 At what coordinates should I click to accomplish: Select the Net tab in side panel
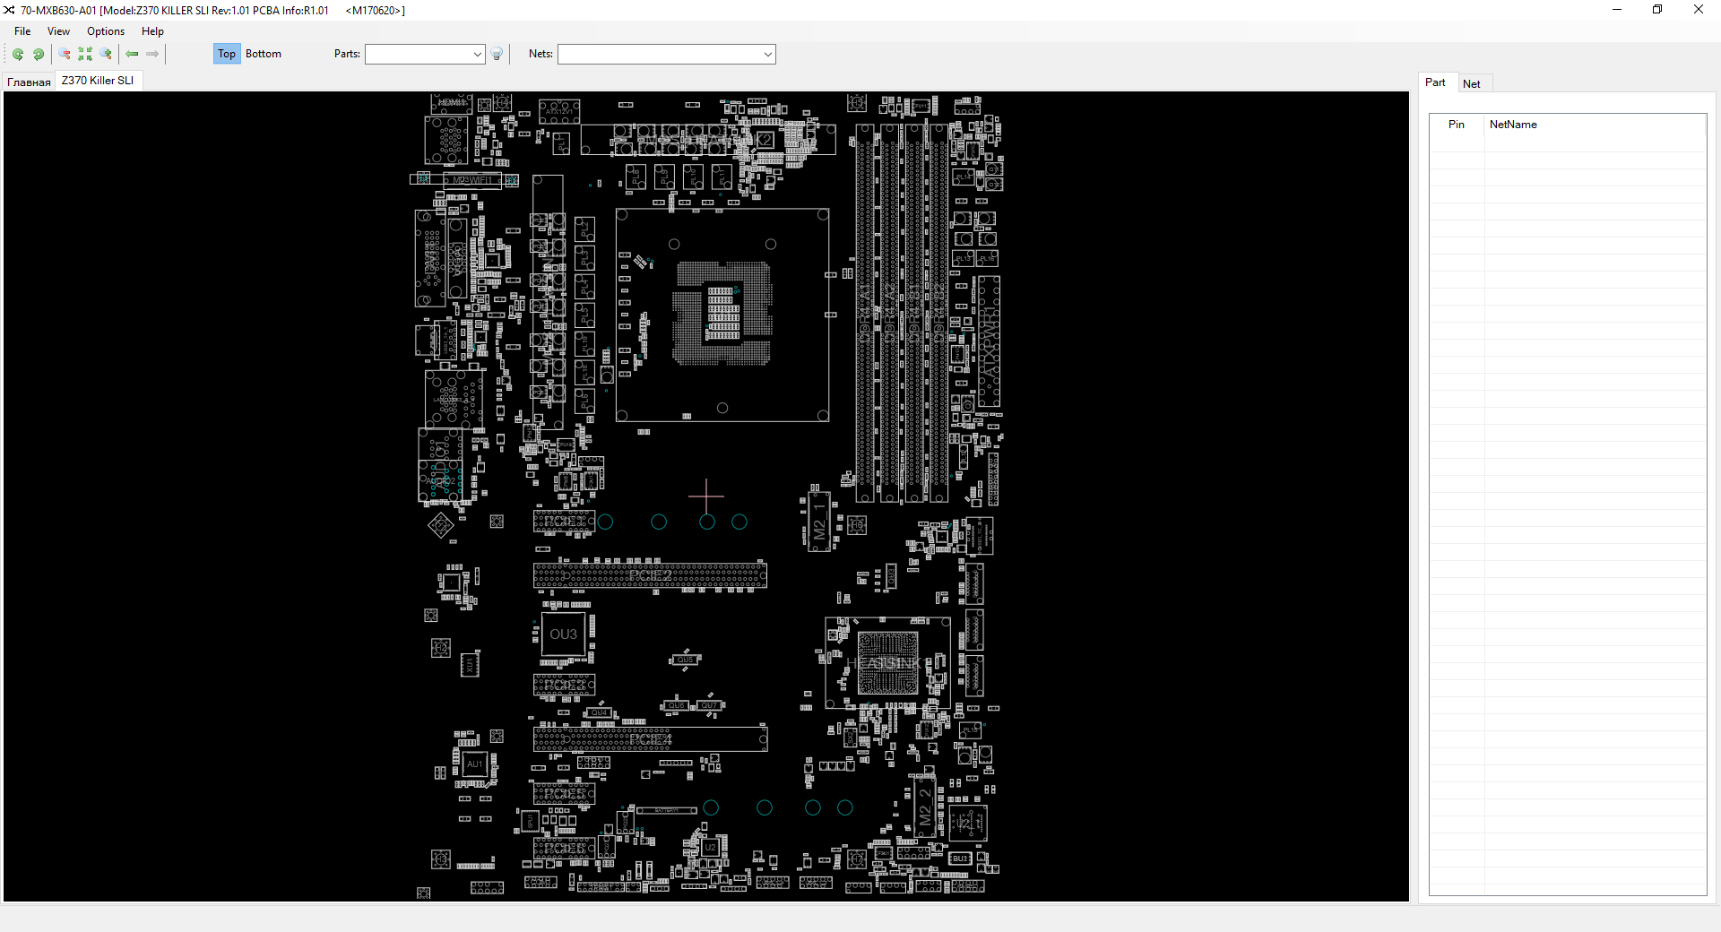[x=1471, y=83]
